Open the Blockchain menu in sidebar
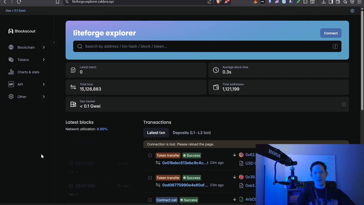This screenshot has height=205, width=364. click(27, 47)
